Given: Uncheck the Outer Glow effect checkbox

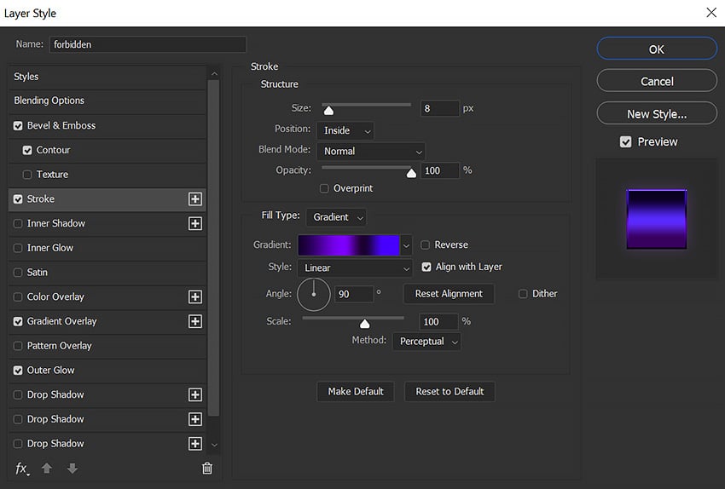Looking at the screenshot, I should point(19,371).
